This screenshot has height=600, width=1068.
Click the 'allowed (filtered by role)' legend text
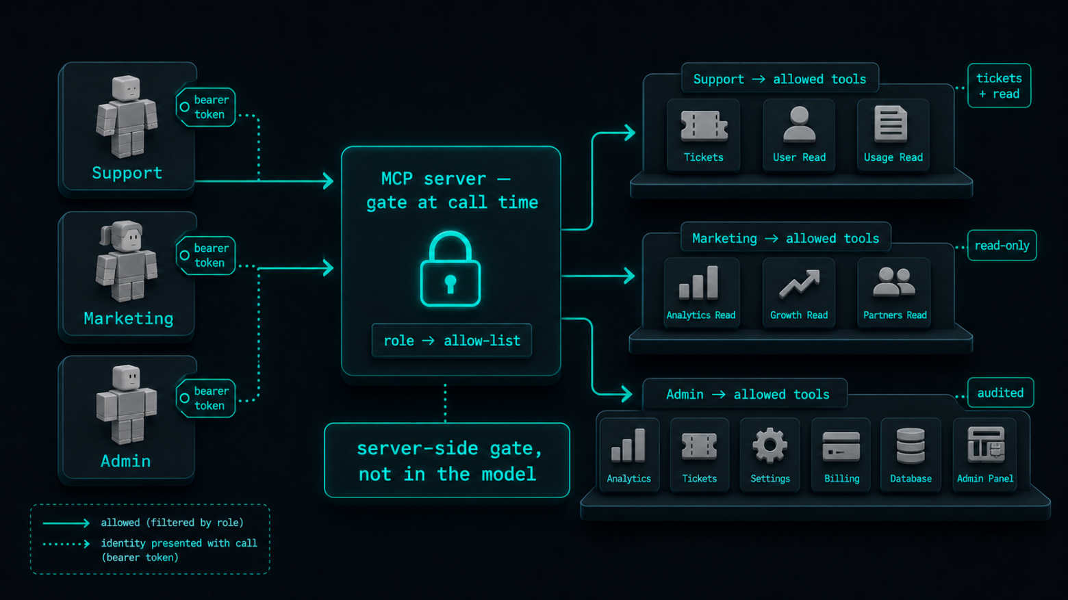172,523
